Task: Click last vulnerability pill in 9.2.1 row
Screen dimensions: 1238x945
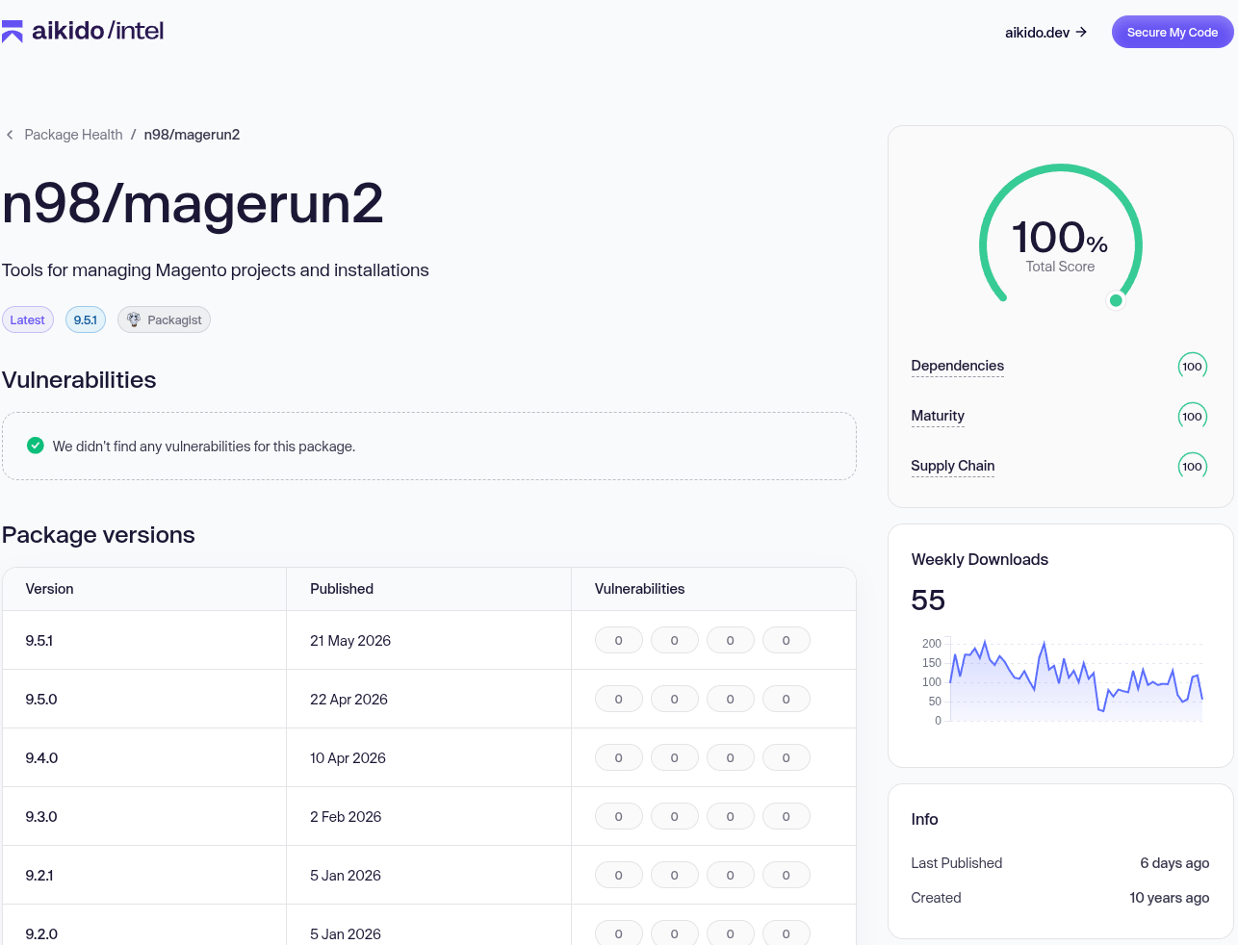Action: coord(786,875)
